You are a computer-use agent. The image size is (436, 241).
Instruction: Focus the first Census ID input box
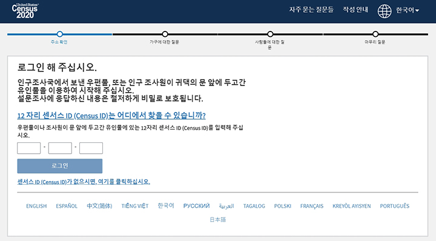tap(29, 148)
